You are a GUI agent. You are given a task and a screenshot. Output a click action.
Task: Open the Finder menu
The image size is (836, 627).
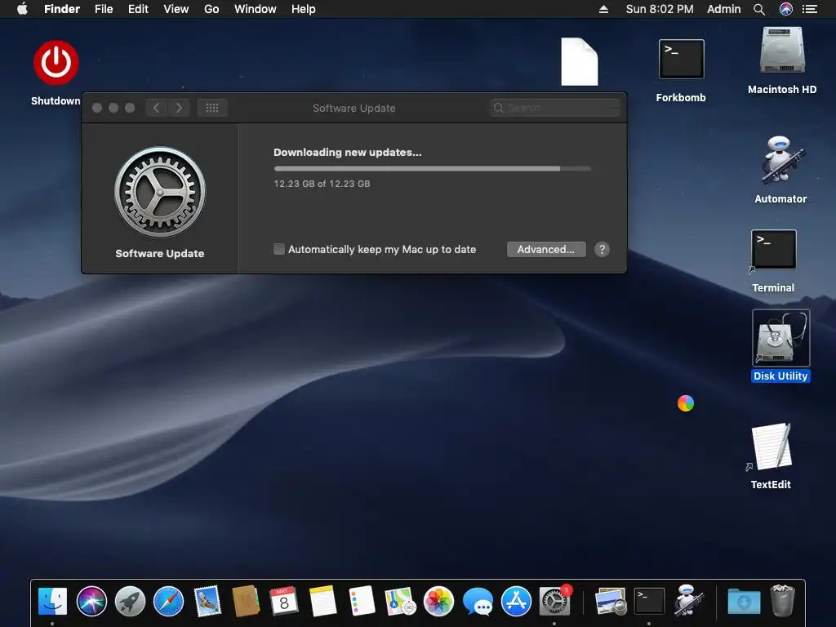pyautogui.click(x=62, y=9)
